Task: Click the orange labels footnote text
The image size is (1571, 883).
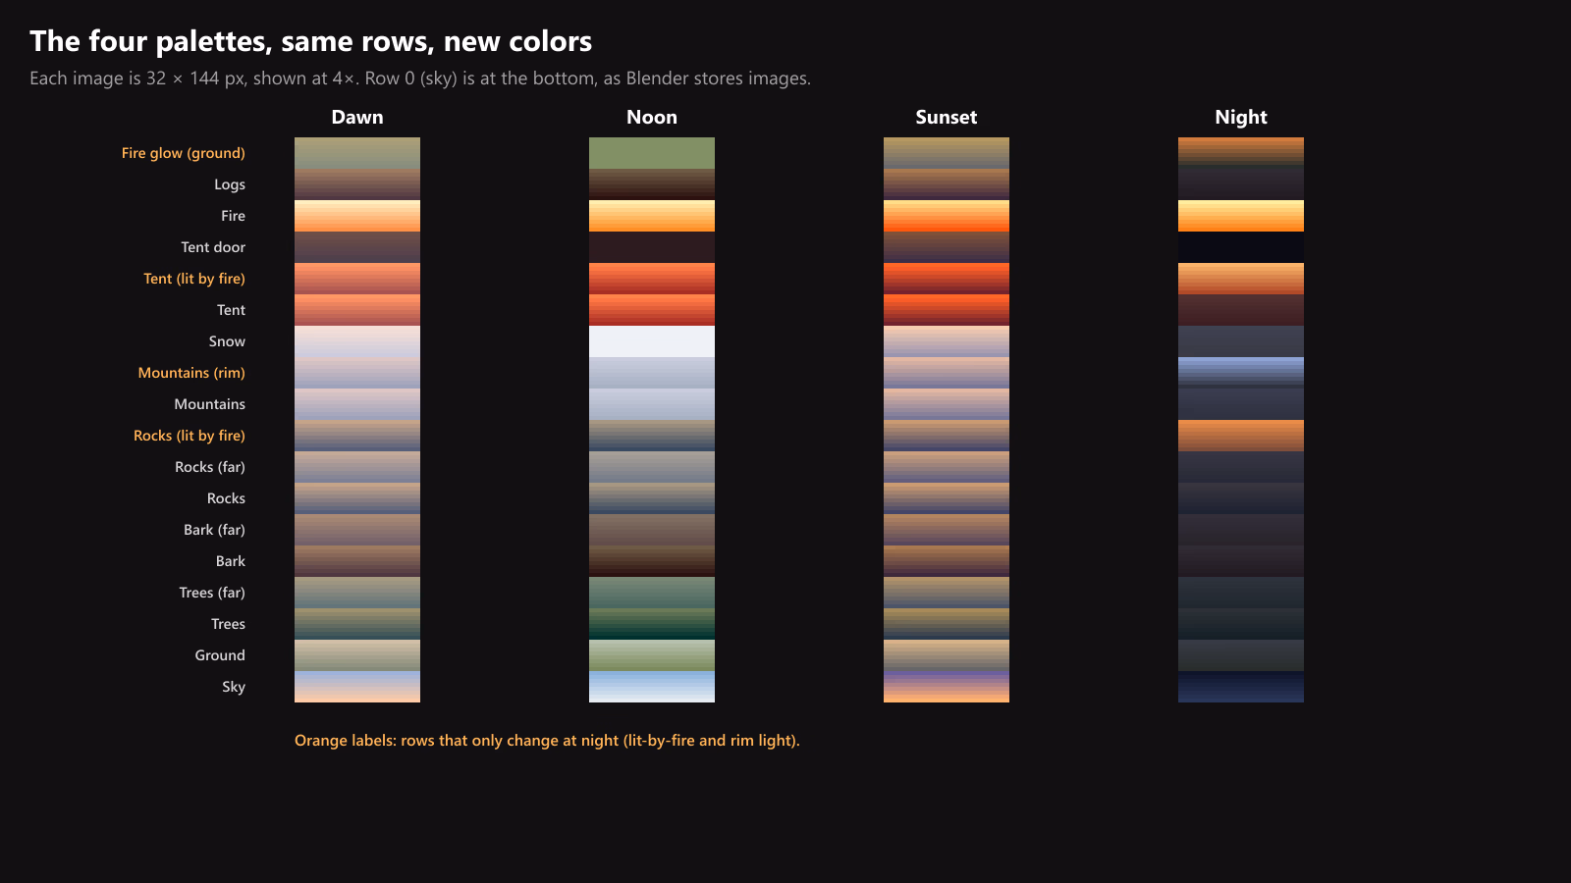Action: (547, 741)
